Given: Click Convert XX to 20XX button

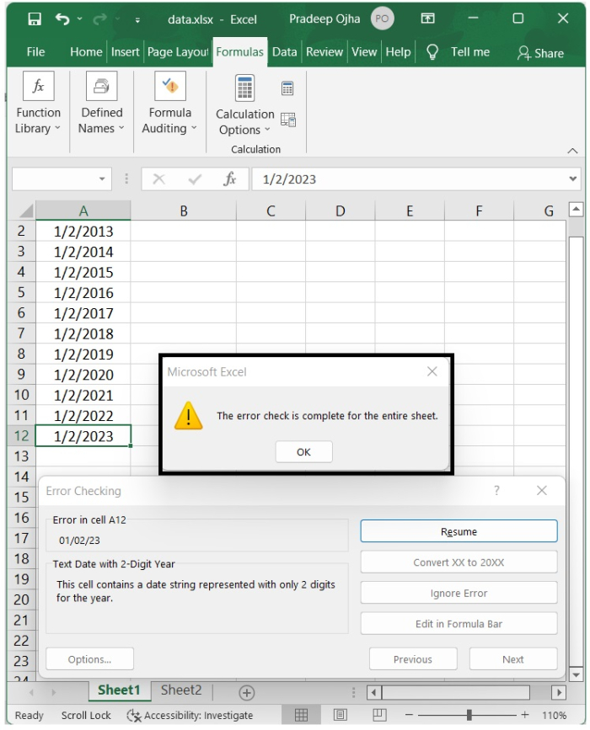Looking at the screenshot, I should click(459, 562).
